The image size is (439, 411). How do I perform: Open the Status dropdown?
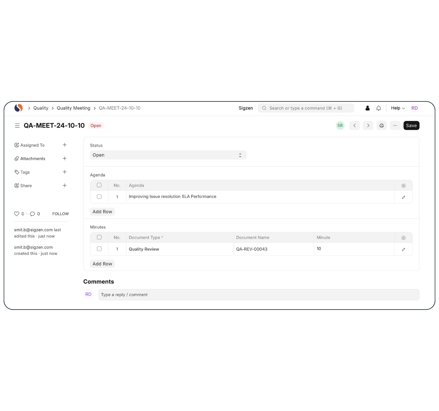168,155
